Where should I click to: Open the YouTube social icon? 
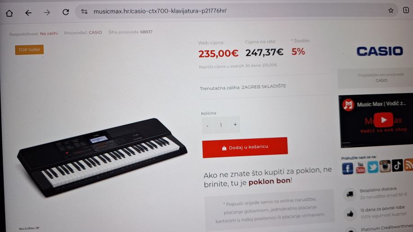click(360, 167)
